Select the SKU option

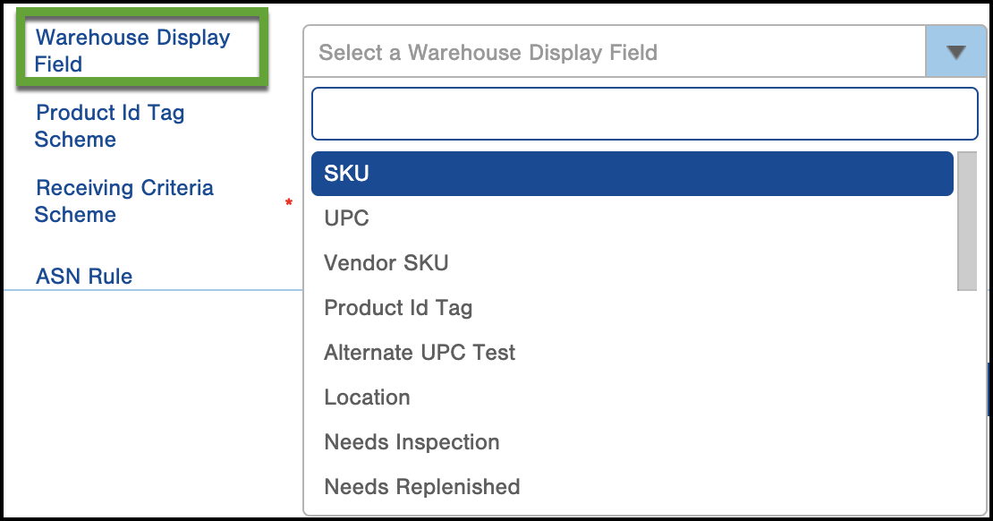(632, 173)
